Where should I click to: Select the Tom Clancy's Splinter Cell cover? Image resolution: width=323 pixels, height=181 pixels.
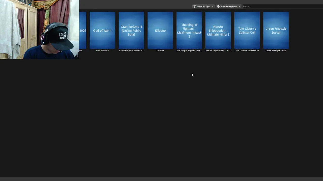coord(247,30)
